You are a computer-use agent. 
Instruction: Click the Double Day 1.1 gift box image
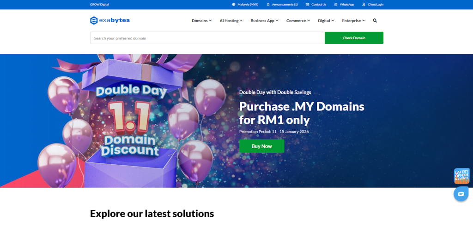tap(131, 121)
